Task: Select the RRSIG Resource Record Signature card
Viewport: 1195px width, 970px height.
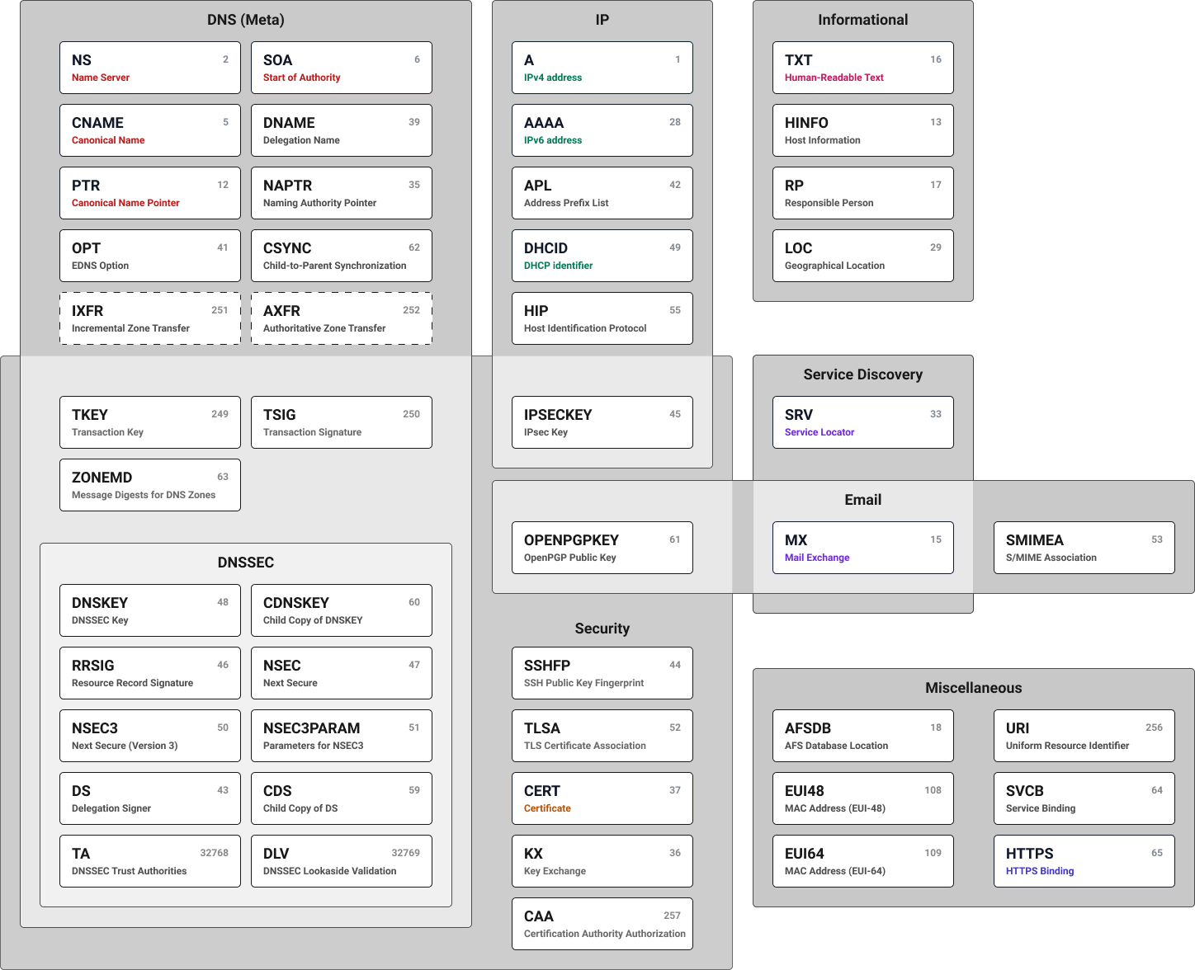Action: (x=149, y=673)
